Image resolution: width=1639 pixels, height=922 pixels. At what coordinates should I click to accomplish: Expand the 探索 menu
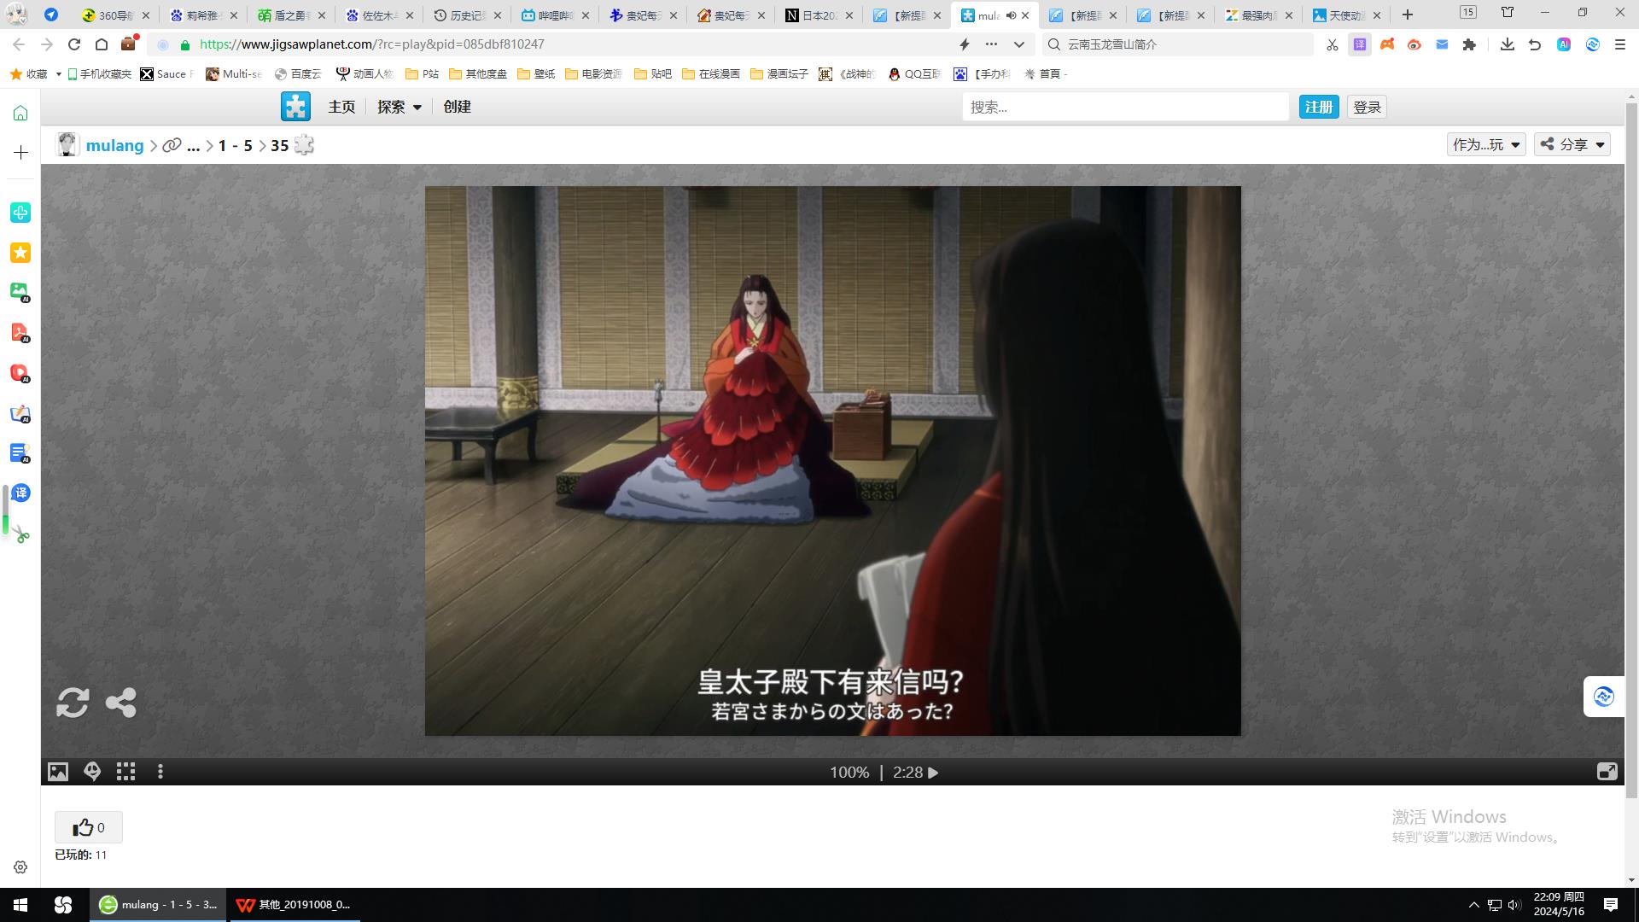(x=400, y=107)
